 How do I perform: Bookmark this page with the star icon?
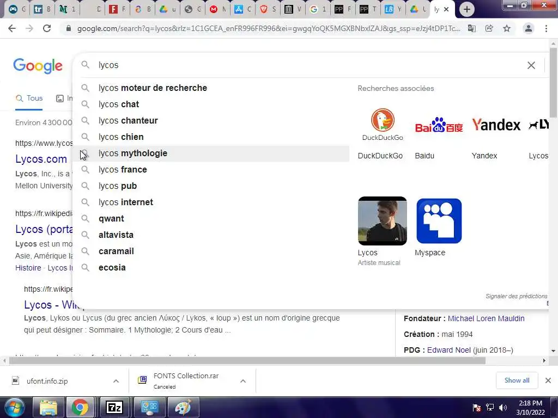(x=507, y=28)
